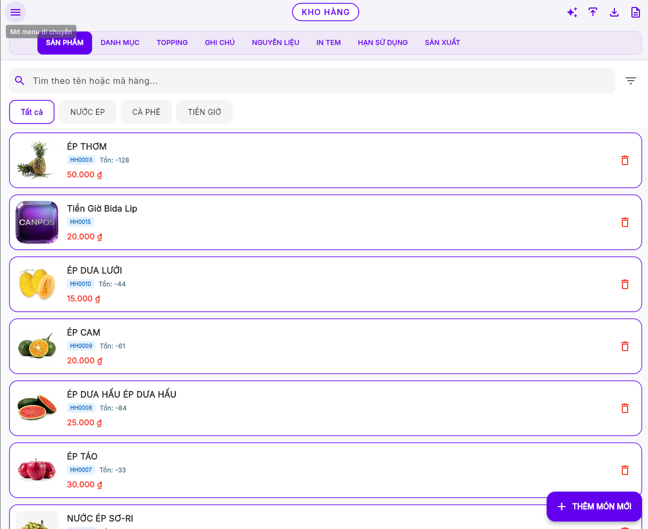Click the 30.000 ₫ price

84,485
